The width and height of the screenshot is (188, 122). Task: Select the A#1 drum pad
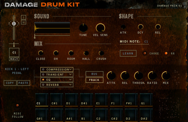coord(71,115)
